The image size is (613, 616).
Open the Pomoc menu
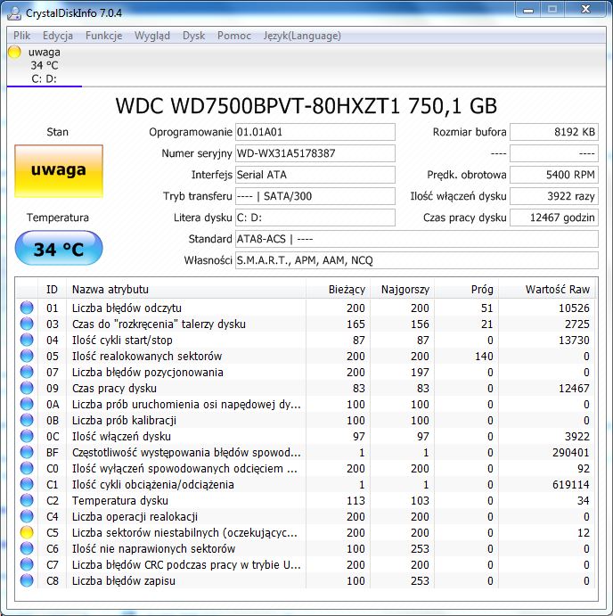(234, 36)
